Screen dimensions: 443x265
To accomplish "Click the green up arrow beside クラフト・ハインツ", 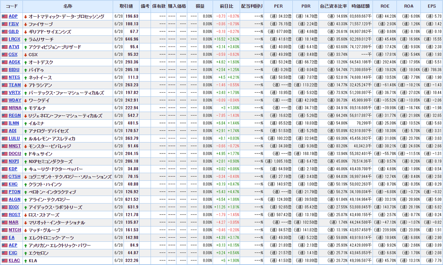I will [25, 185].
